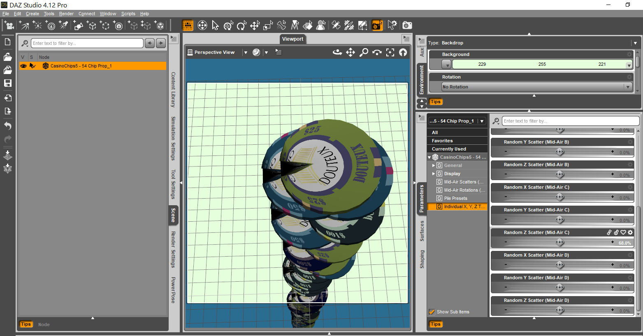Select the Rotate tool in the toolbar
643x336 pixels.
241,25
